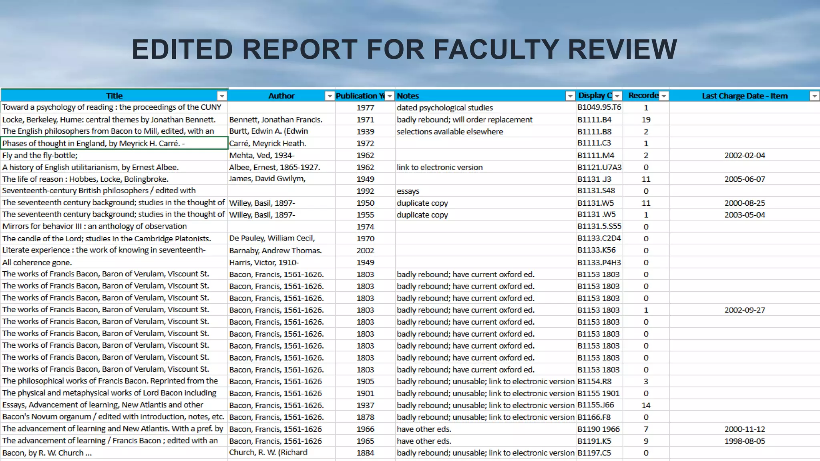Select charge date '2005-06-07'
Viewport: 820px width, 461px height.
[745, 179]
